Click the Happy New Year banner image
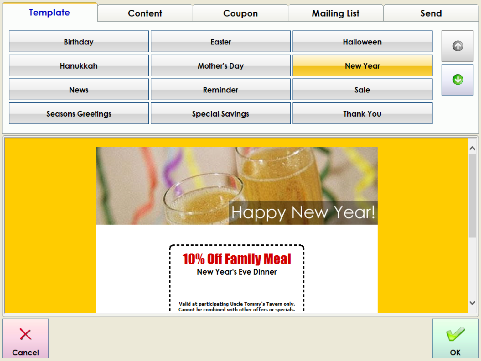 click(x=236, y=186)
